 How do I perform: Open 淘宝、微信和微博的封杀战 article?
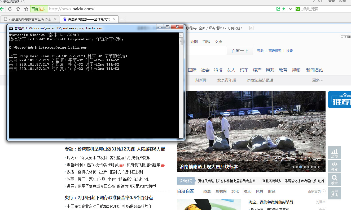271,202
